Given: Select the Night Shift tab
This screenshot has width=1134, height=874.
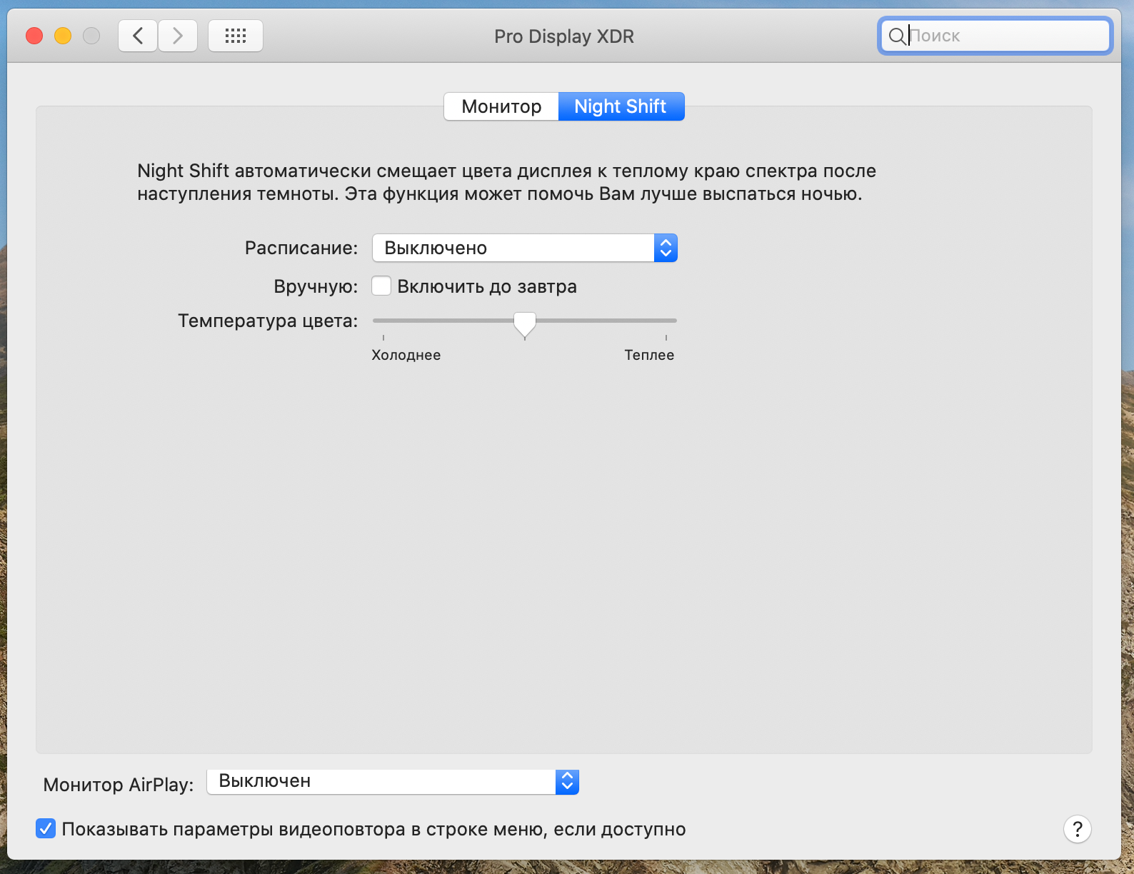Looking at the screenshot, I should 621,106.
